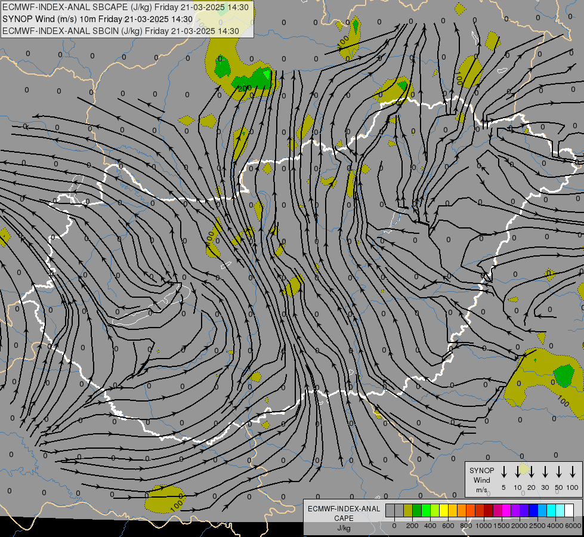Pick the white CAPE legend swatch
The height and width of the screenshot is (537, 584).
click(x=569, y=510)
